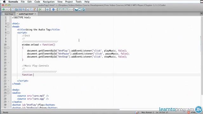Click the sync/refresh toolbar icon

pos(80,9)
